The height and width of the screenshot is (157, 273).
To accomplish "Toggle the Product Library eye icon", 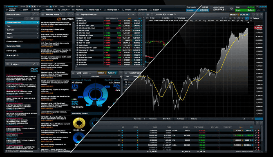I will click(x=32, y=18).
